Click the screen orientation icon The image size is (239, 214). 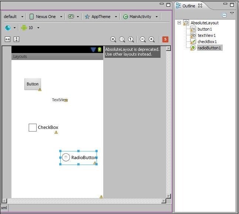pyautogui.click(x=71, y=17)
